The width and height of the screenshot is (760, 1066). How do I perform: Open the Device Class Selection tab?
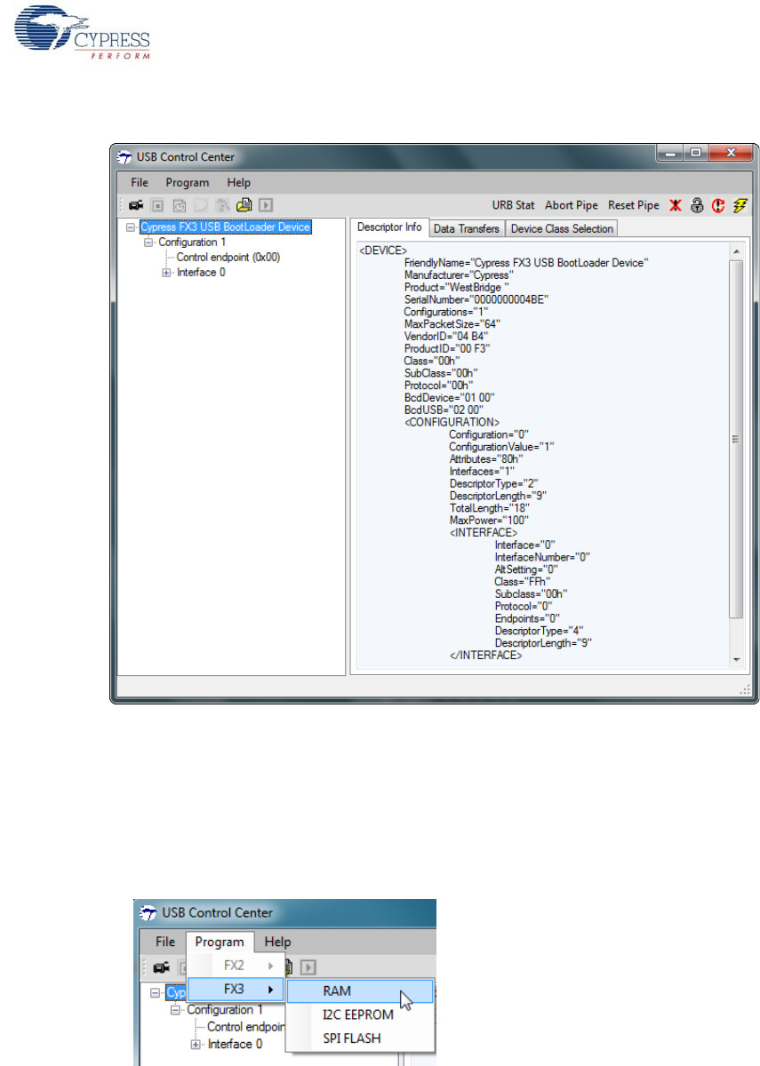pyautogui.click(x=561, y=229)
